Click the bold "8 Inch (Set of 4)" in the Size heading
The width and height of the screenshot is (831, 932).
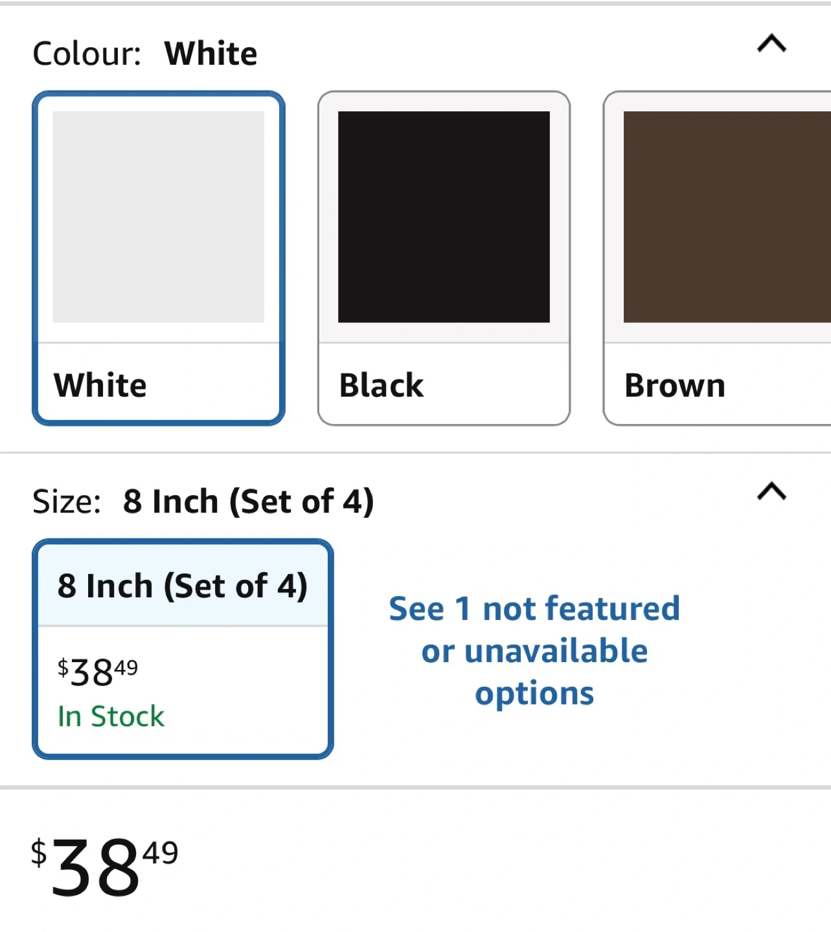click(249, 502)
